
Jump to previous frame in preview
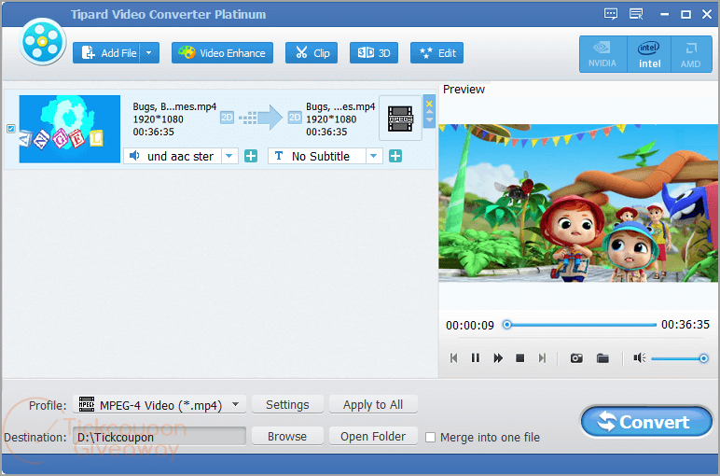click(x=453, y=357)
